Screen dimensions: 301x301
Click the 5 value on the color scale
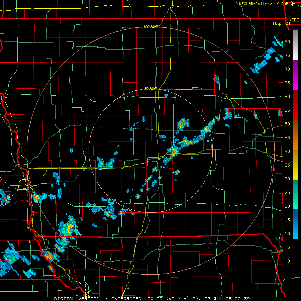tap(289, 247)
